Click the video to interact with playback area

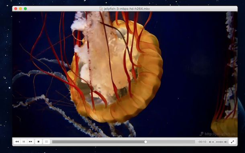125,74
